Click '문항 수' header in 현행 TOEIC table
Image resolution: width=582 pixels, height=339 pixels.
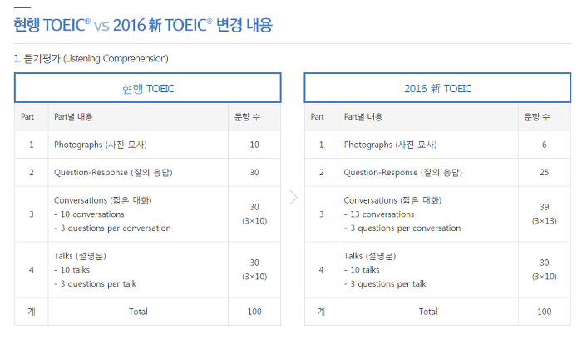[247, 117]
